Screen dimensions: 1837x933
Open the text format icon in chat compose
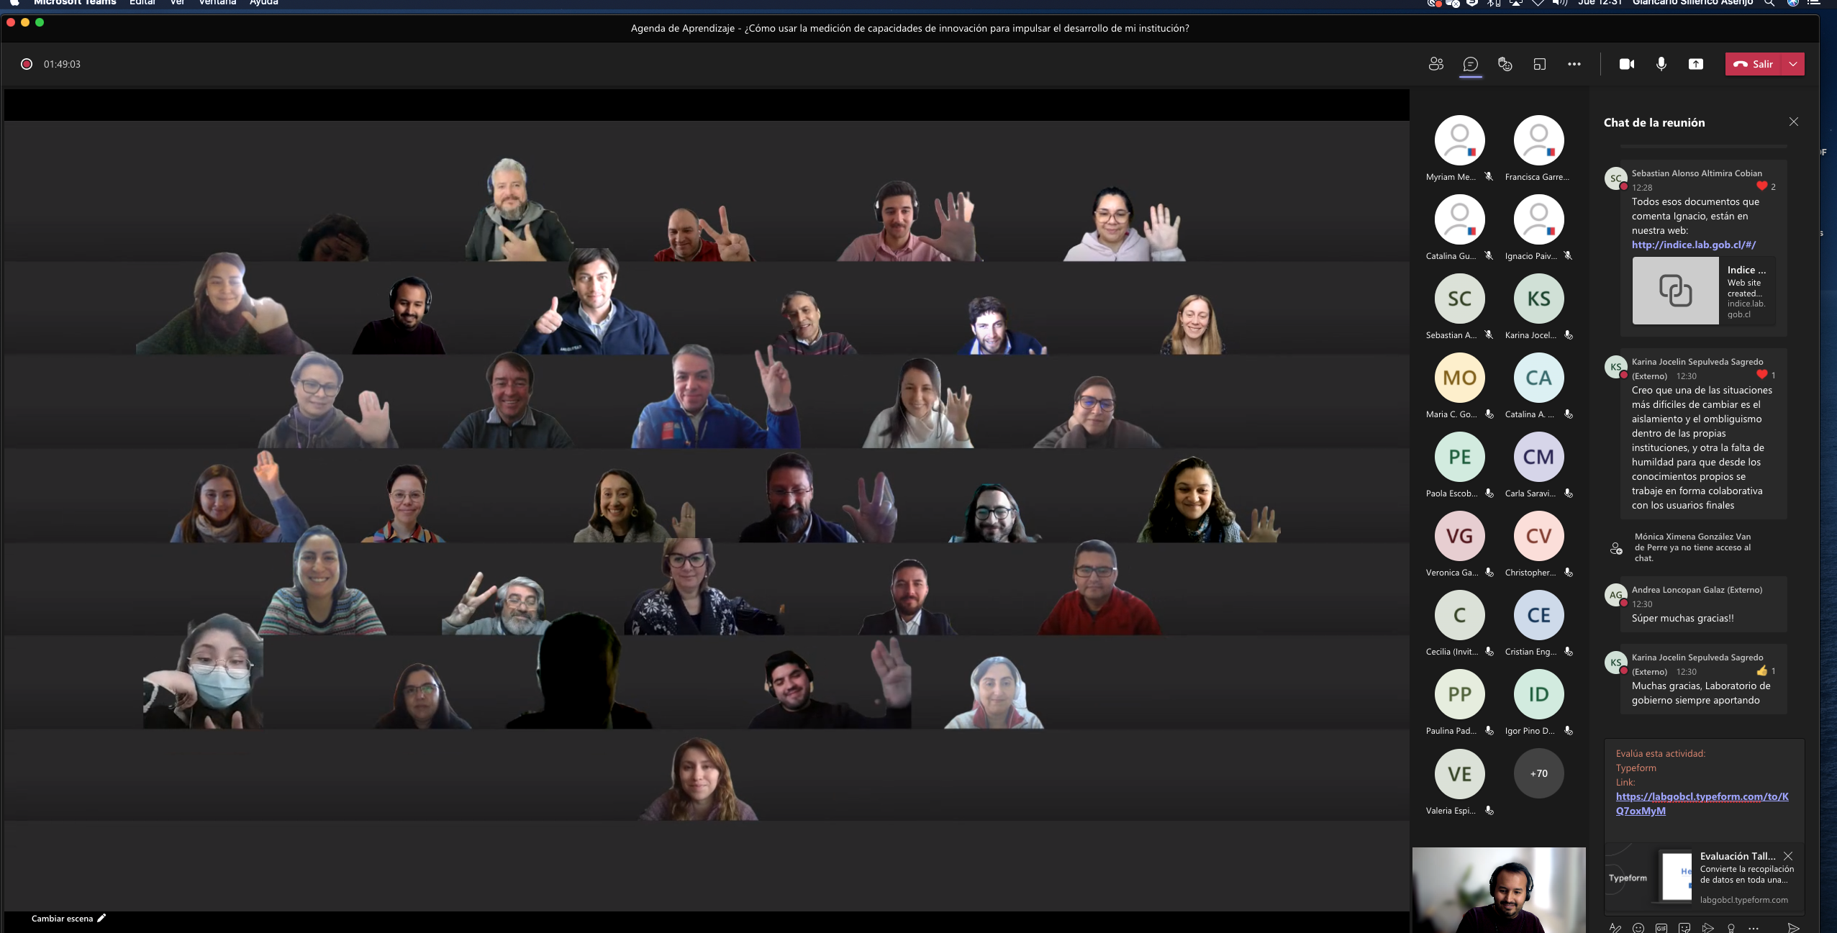click(1615, 928)
